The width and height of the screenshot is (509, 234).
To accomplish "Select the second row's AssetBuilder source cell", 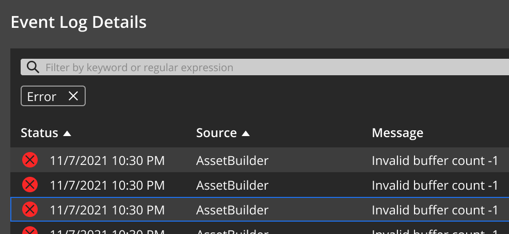I will point(232,185).
